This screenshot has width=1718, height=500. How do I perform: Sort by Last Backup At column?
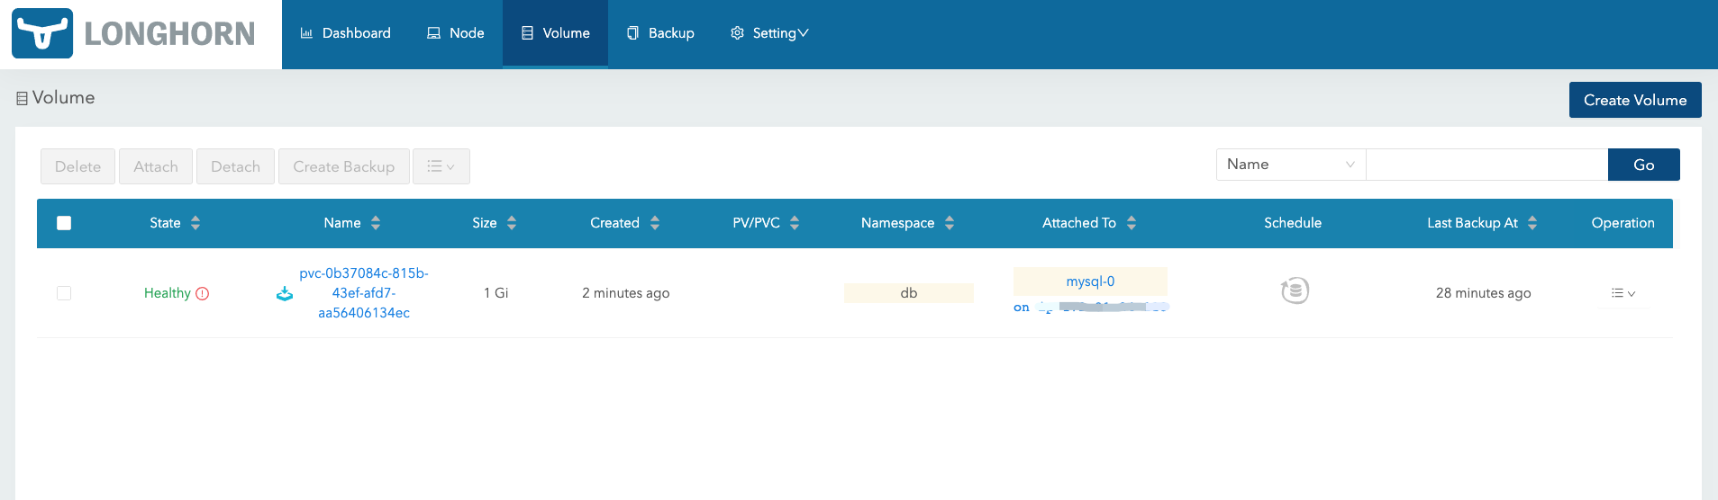1532,223
